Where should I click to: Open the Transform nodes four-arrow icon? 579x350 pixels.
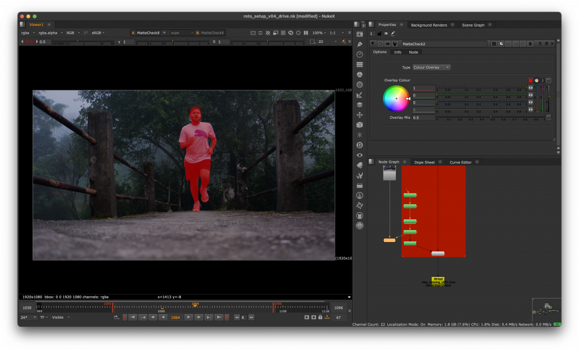click(x=360, y=115)
